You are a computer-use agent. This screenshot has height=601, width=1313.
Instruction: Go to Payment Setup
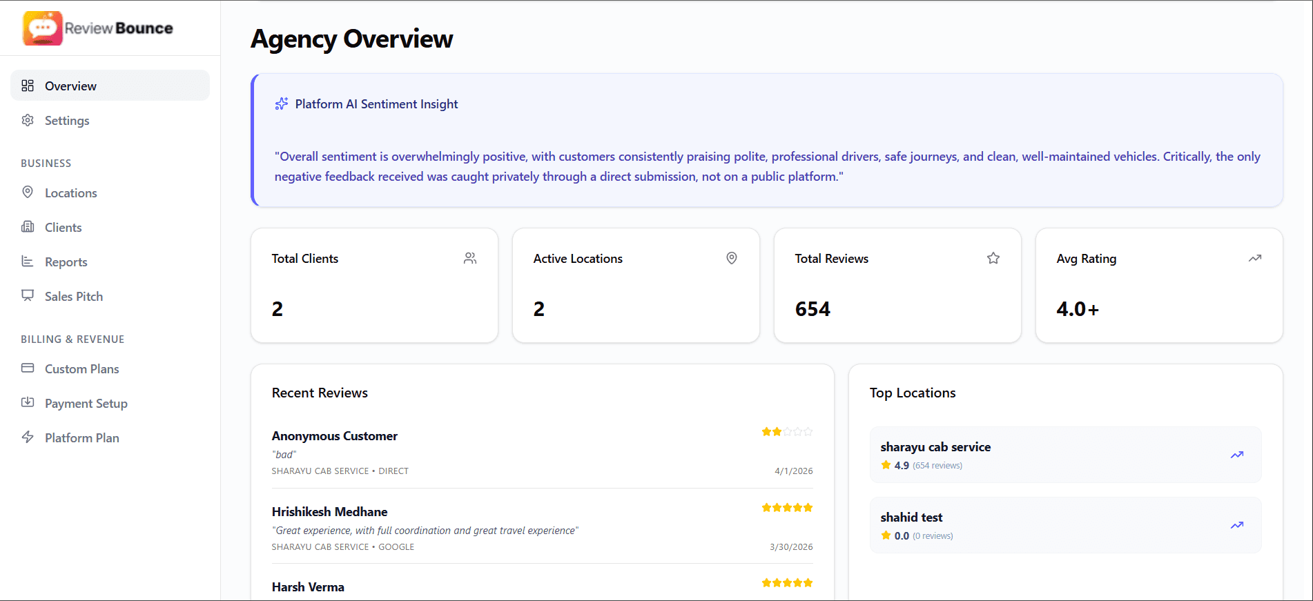(x=110, y=403)
